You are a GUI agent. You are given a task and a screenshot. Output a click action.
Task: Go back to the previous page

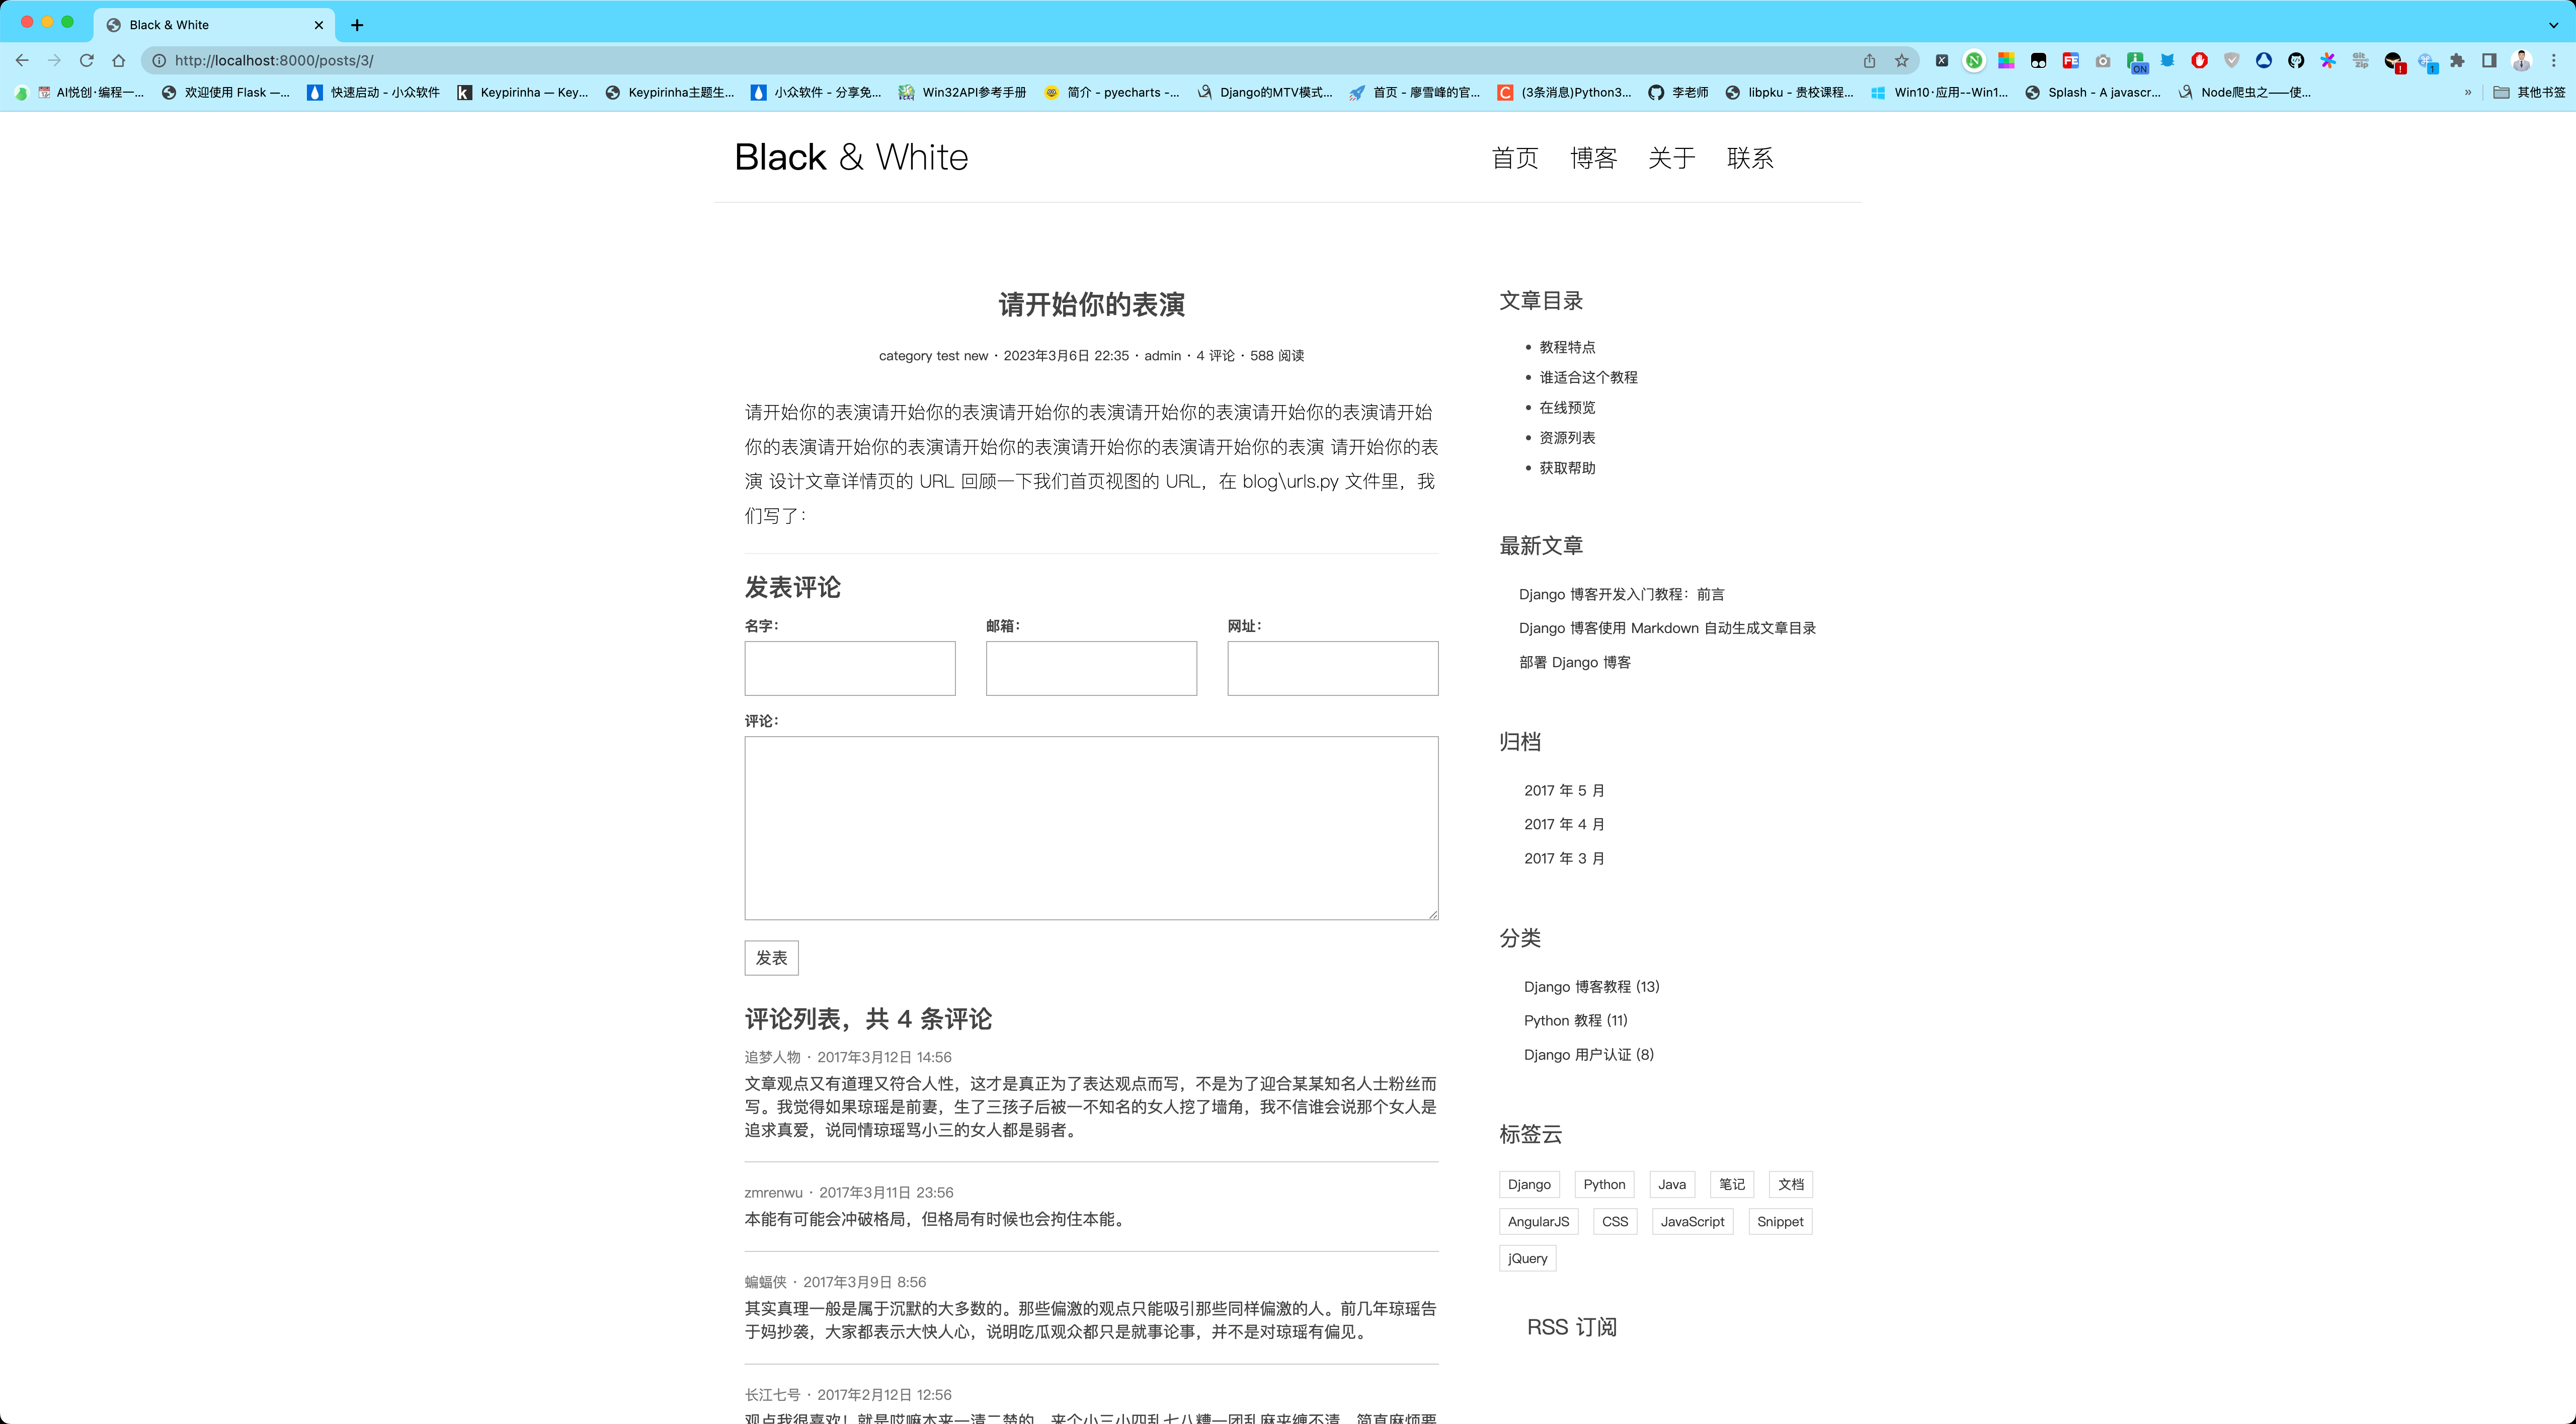pos(22,60)
